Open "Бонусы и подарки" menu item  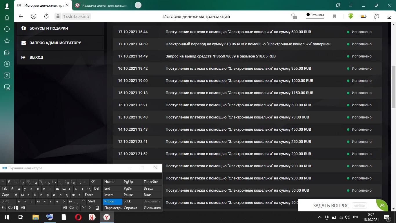point(49,28)
